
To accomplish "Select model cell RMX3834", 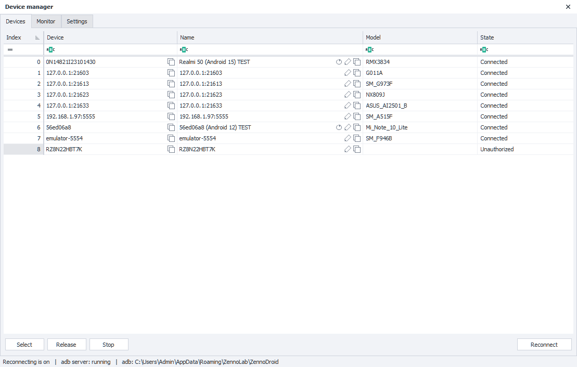I will (420, 62).
